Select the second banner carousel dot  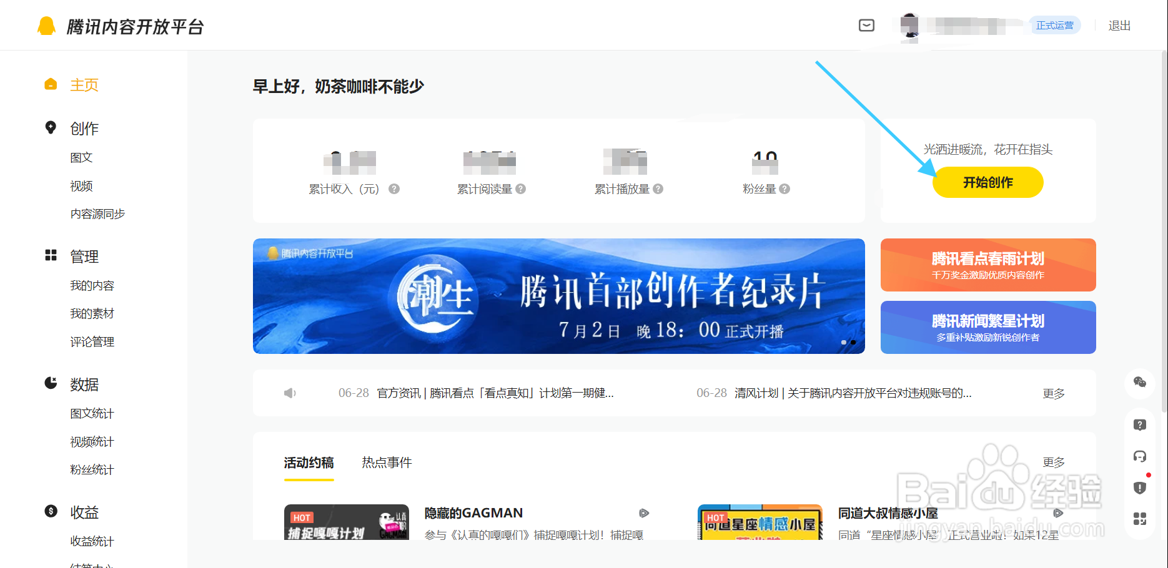click(x=853, y=342)
